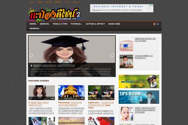This screenshot has height=125, width=188.
Task: Open the ACTION & EFFECT menu
Action: (x=95, y=24)
